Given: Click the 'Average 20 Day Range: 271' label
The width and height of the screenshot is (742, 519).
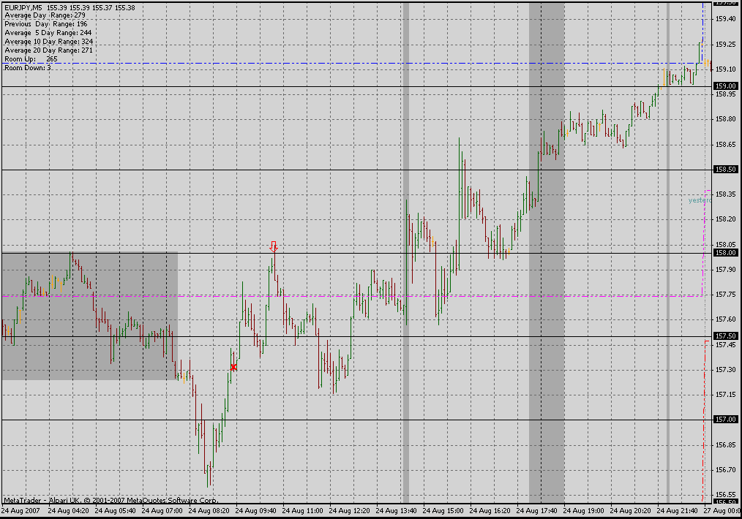Looking at the screenshot, I should click(49, 50).
